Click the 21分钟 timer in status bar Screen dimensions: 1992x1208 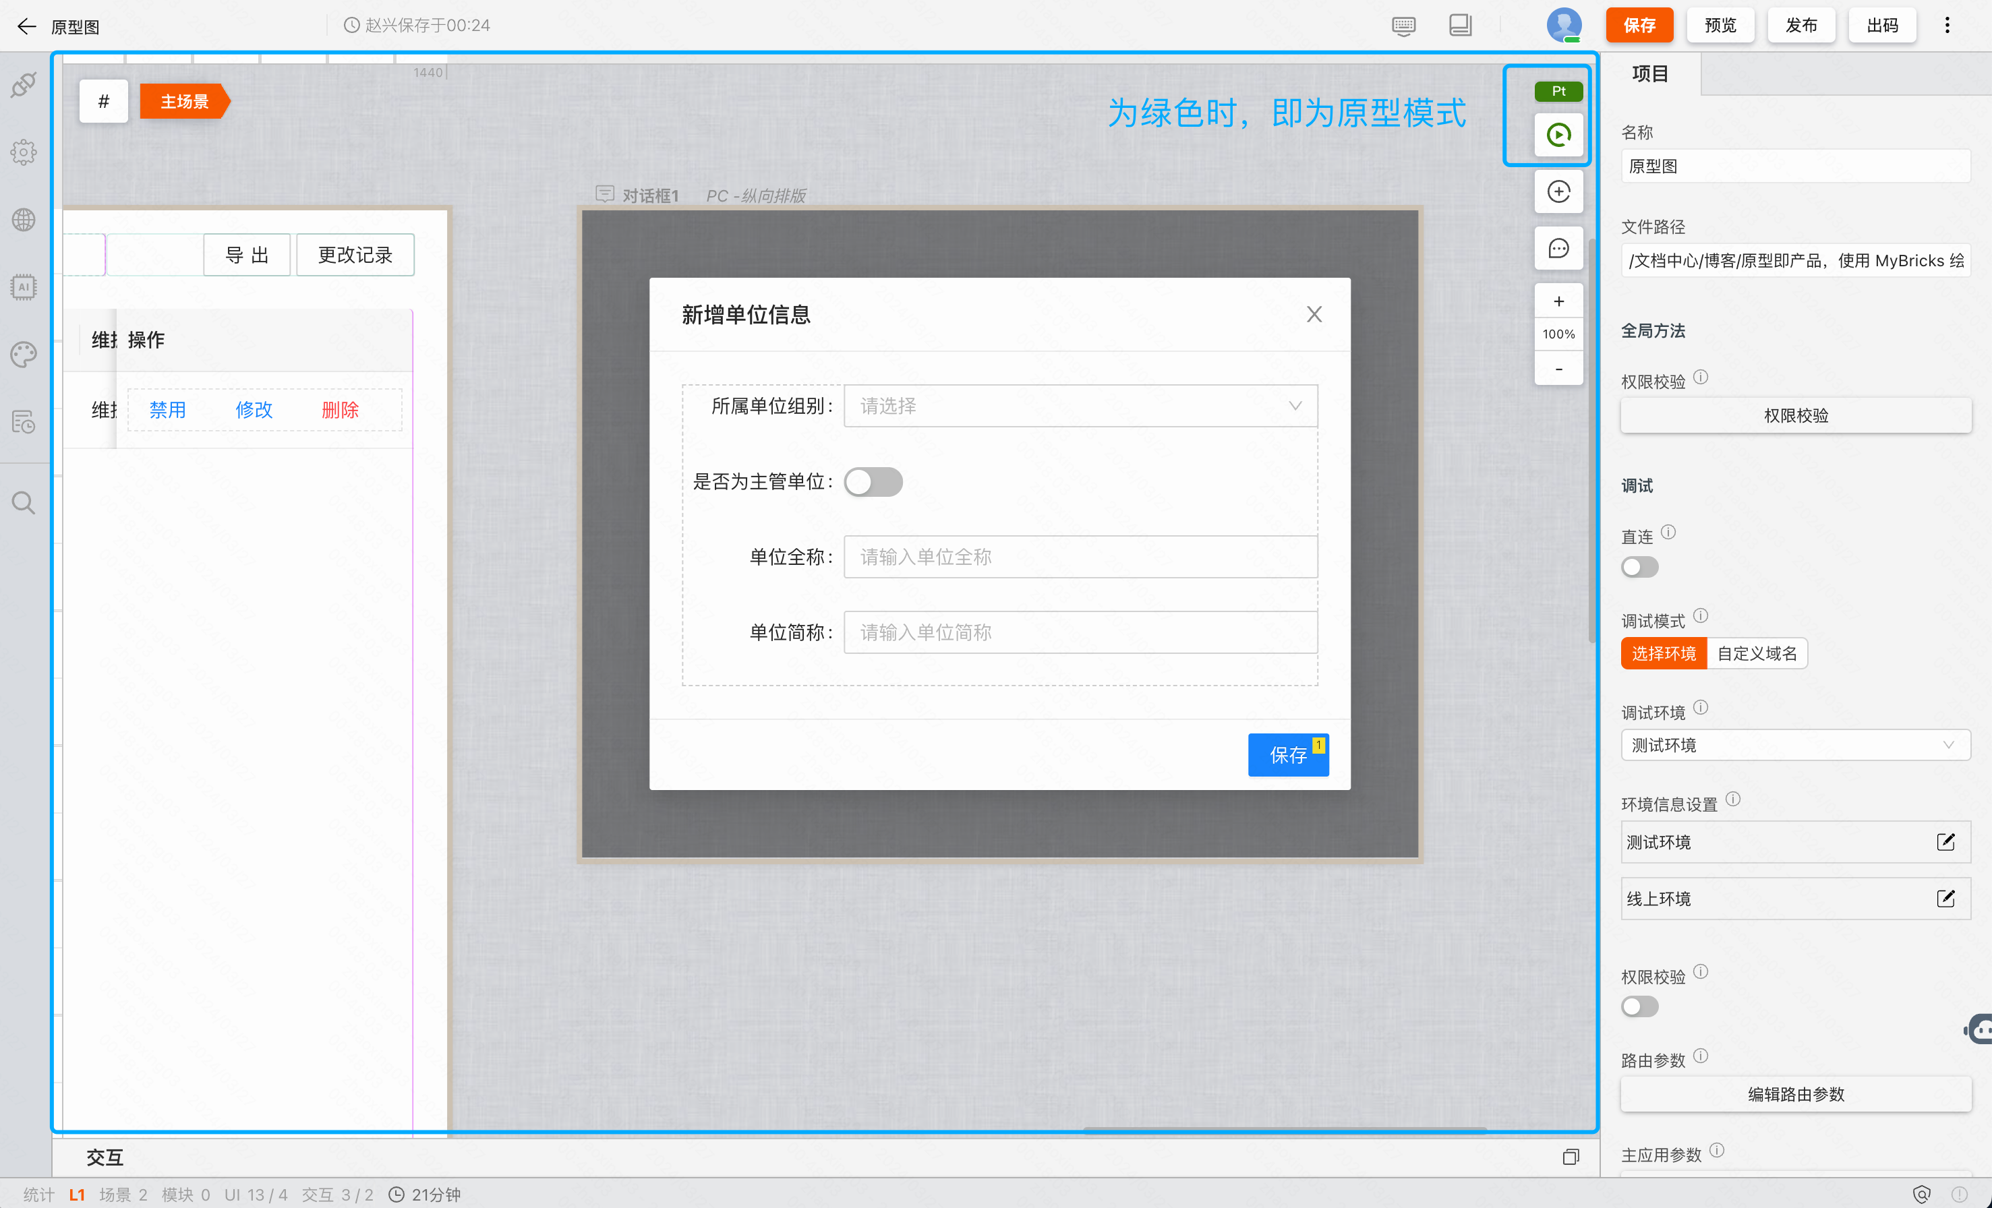424,1195
